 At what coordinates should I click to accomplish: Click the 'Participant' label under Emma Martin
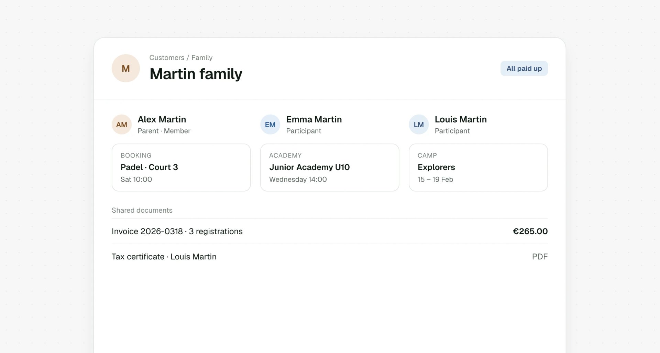point(304,131)
